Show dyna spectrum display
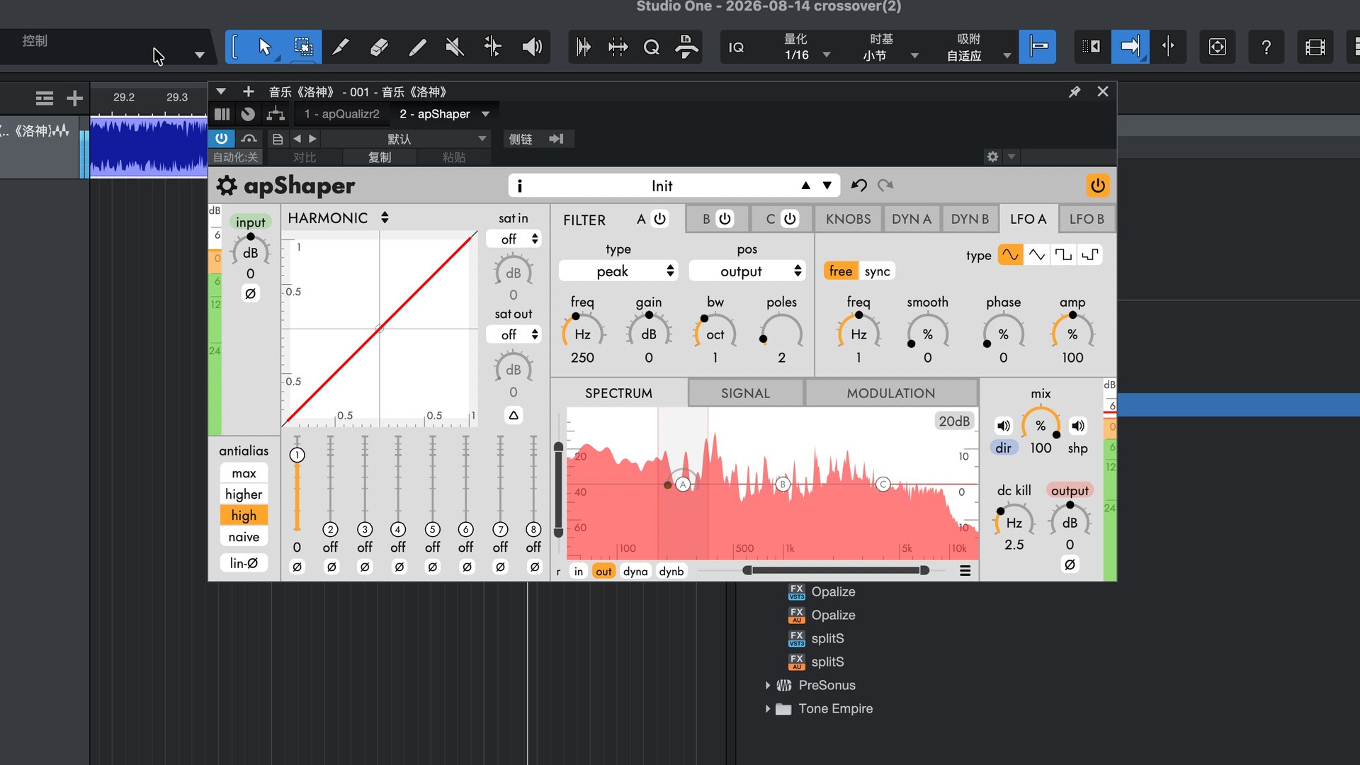This screenshot has height=765, width=1360. [635, 572]
